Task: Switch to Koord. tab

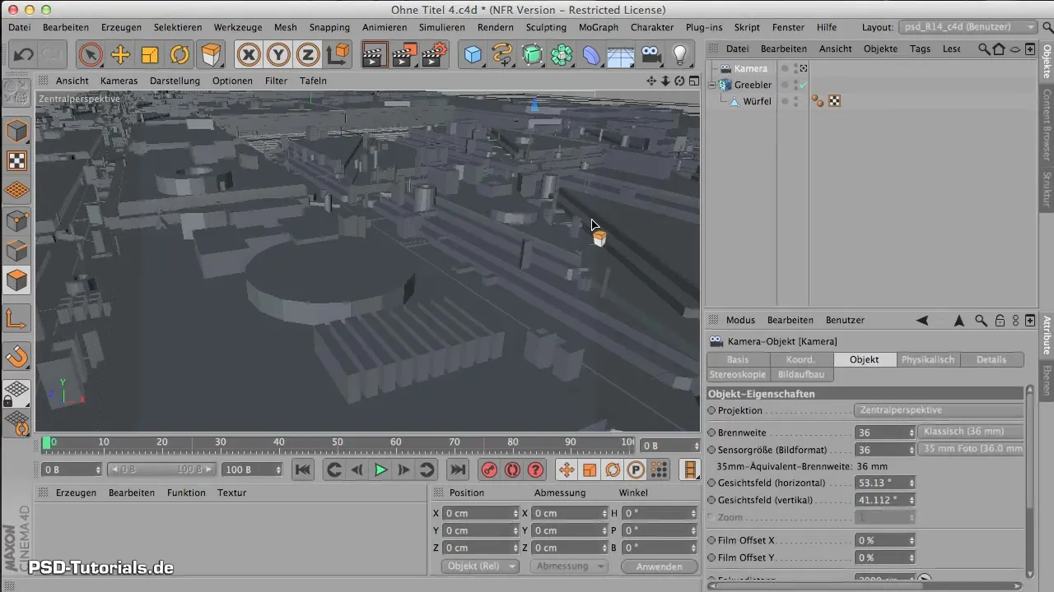Action: click(801, 359)
